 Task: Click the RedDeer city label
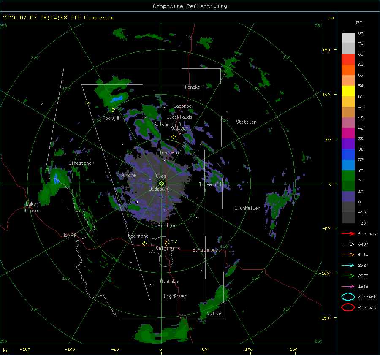[x=179, y=128]
